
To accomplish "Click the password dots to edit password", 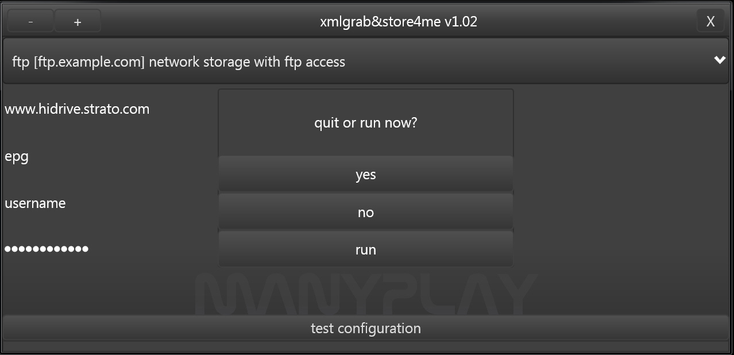I will [x=47, y=249].
